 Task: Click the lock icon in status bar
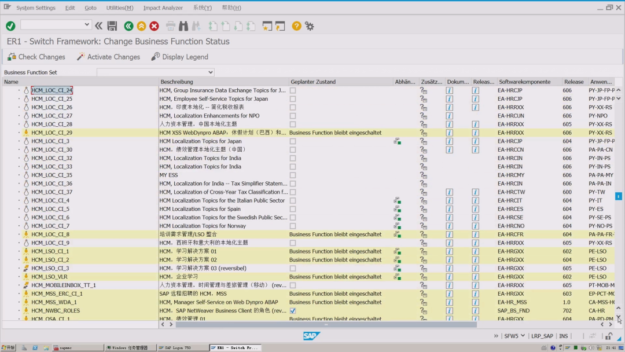(x=609, y=336)
